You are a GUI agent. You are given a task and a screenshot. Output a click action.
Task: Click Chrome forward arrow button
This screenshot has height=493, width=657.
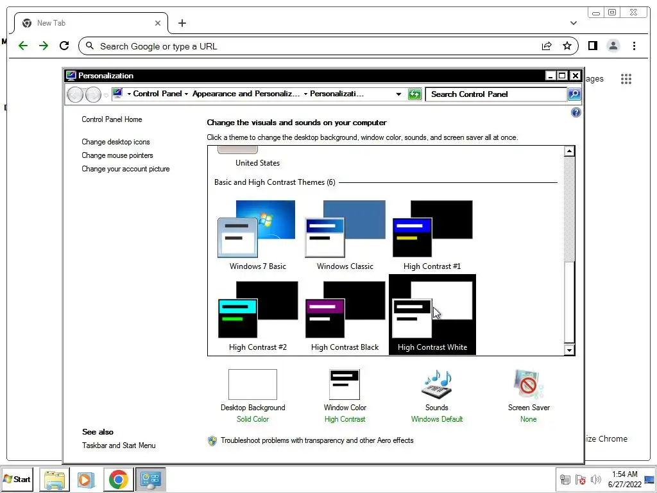44,46
